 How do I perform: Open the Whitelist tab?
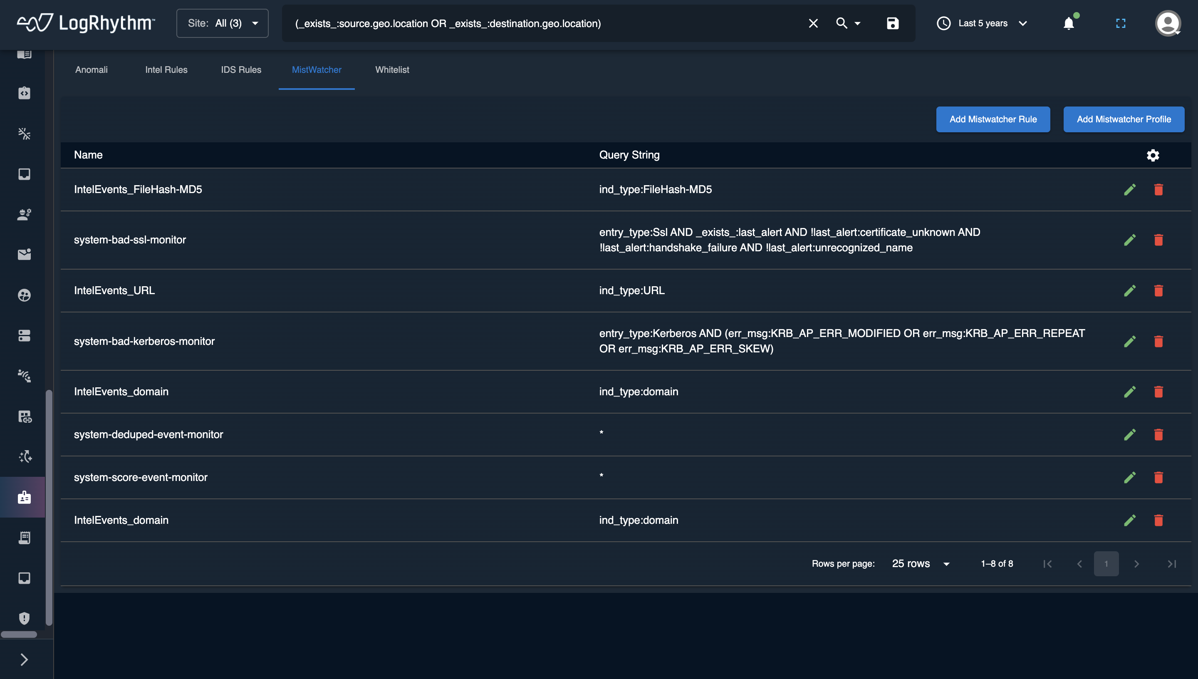pos(392,70)
